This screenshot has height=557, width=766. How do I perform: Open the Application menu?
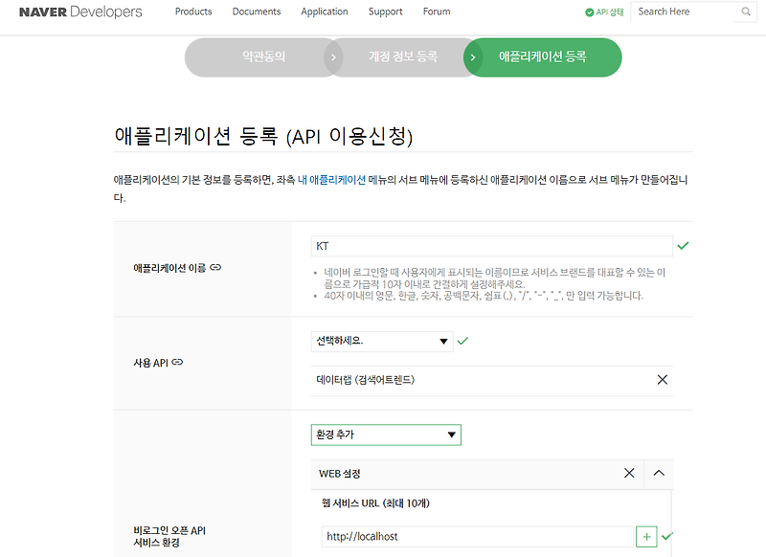[x=325, y=11]
